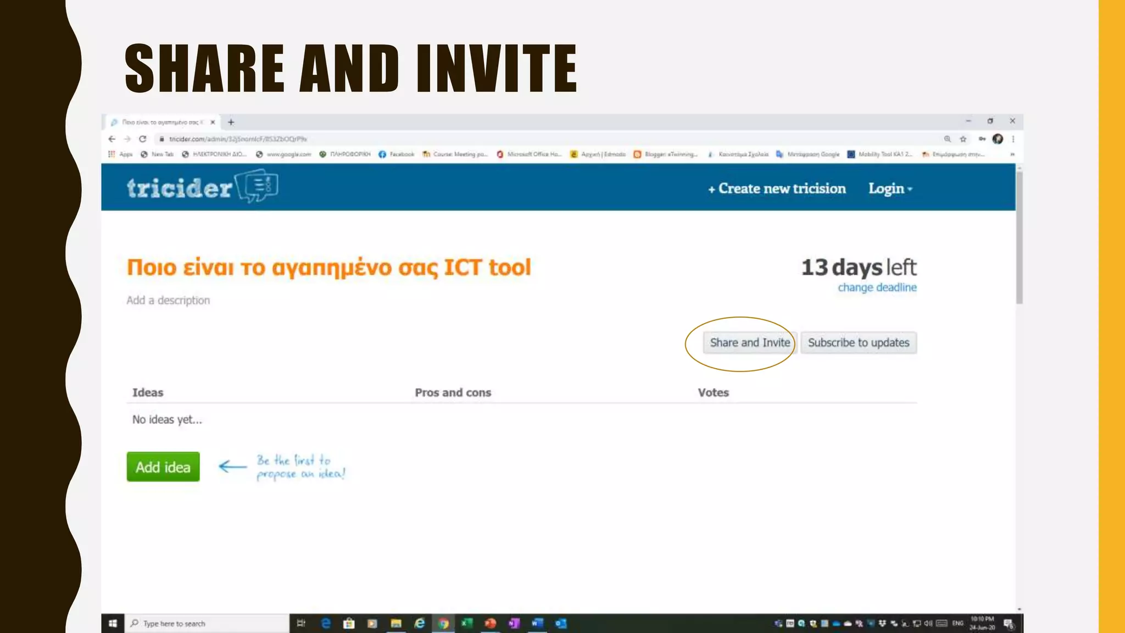Open Chrome three-dot menu
1125x633 pixels.
pos(1013,139)
